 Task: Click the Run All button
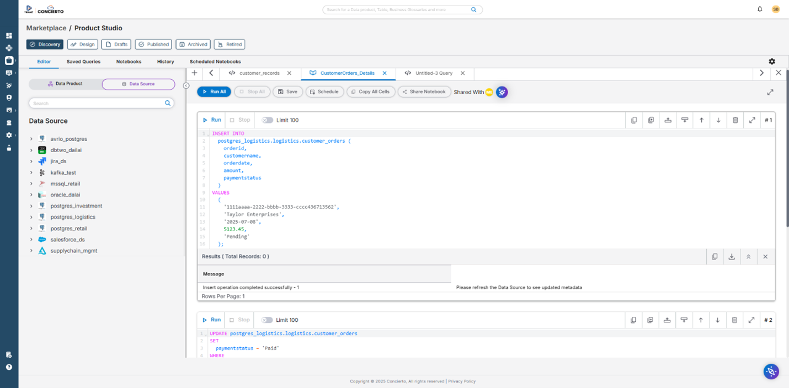214,91
